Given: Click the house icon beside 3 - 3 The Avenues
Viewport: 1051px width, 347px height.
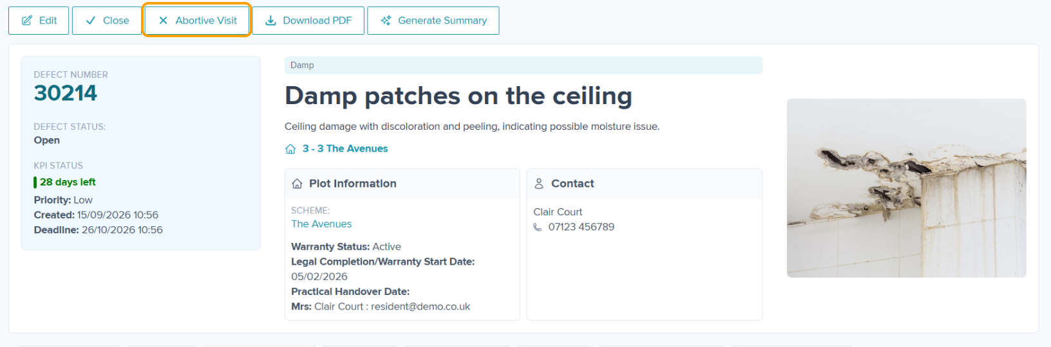Looking at the screenshot, I should [x=290, y=149].
